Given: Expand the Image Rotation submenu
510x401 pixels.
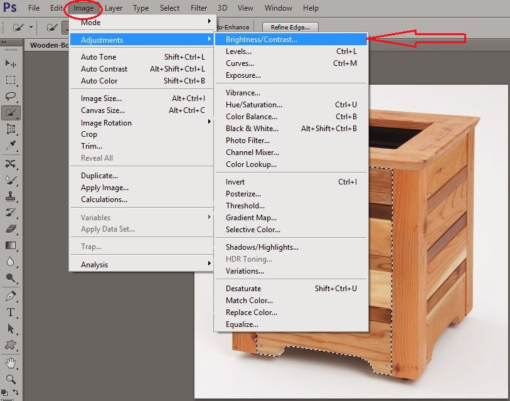Looking at the screenshot, I should (105, 122).
